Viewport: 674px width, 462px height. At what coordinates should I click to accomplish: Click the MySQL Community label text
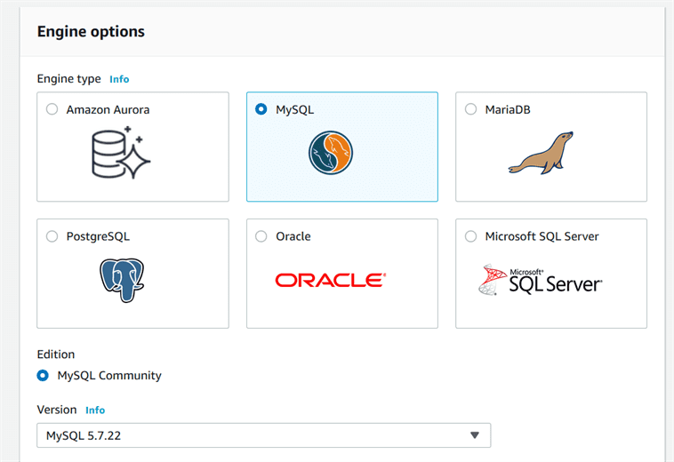pyautogui.click(x=109, y=375)
